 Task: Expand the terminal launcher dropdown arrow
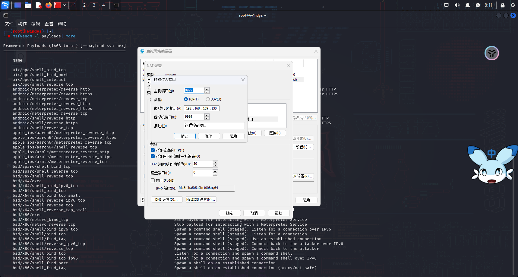click(65, 5)
